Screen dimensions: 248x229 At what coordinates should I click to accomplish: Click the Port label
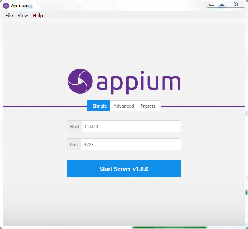(74, 144)
